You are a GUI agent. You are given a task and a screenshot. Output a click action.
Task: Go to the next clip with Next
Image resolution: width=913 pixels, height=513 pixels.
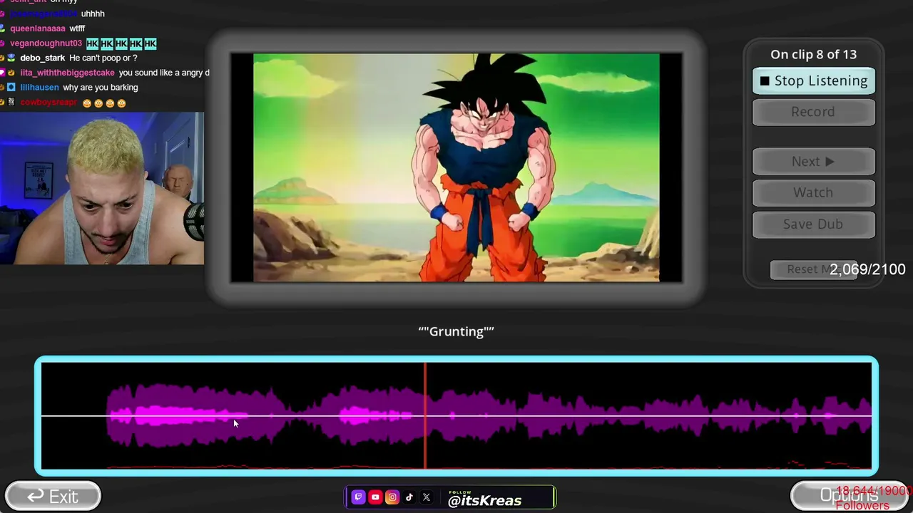(x=814, y=162)
